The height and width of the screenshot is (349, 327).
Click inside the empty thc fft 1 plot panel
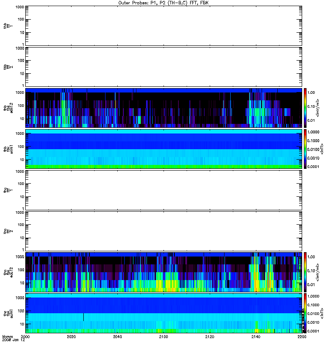[163, 190]
